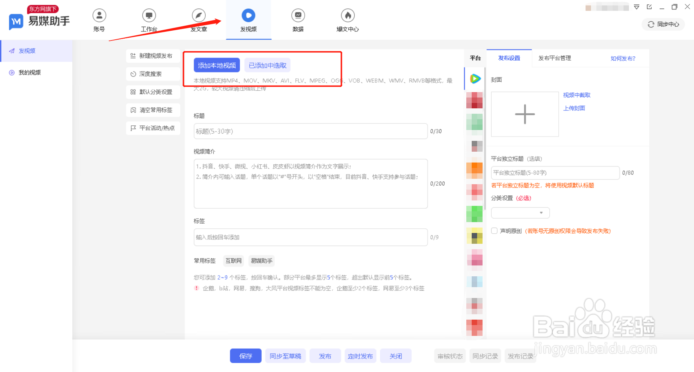Image resolution: width=694 pixels, height=372 pixels.
Task: Open the dropdown arrow near the title bar
Action: click(637, 7)
